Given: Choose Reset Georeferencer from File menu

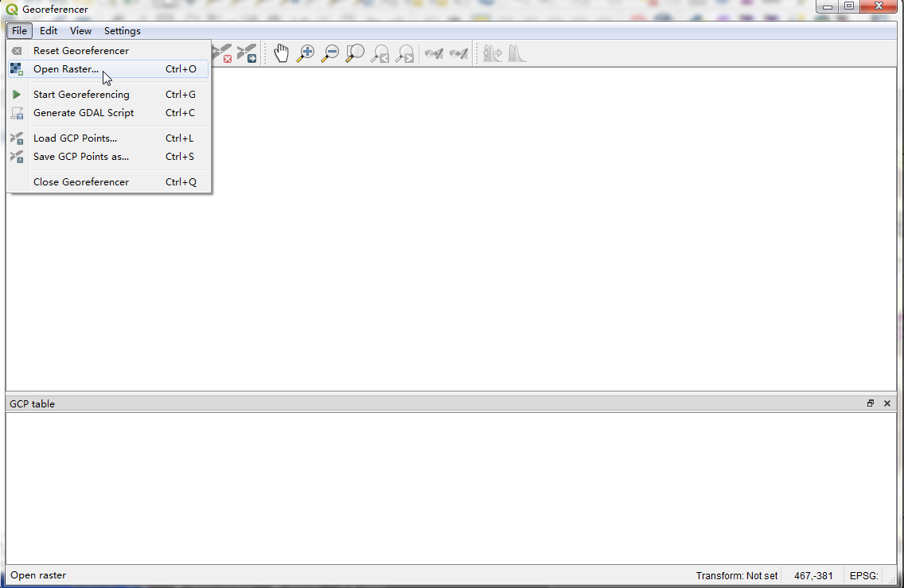Looking at the screenshot, I should pos(108,51).
